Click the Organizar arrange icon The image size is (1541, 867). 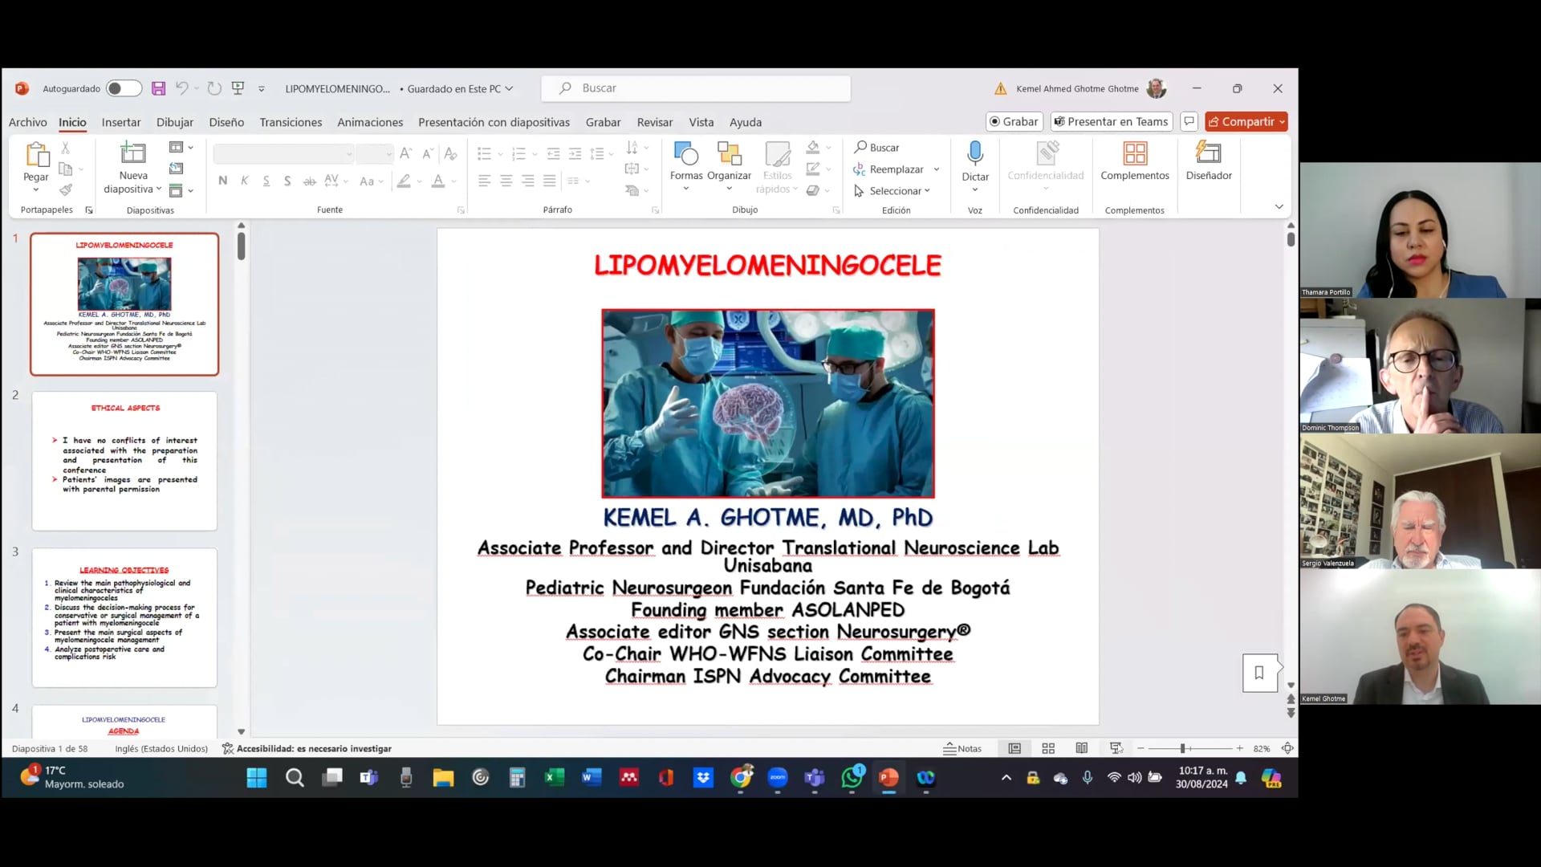[x=729, y=153]
